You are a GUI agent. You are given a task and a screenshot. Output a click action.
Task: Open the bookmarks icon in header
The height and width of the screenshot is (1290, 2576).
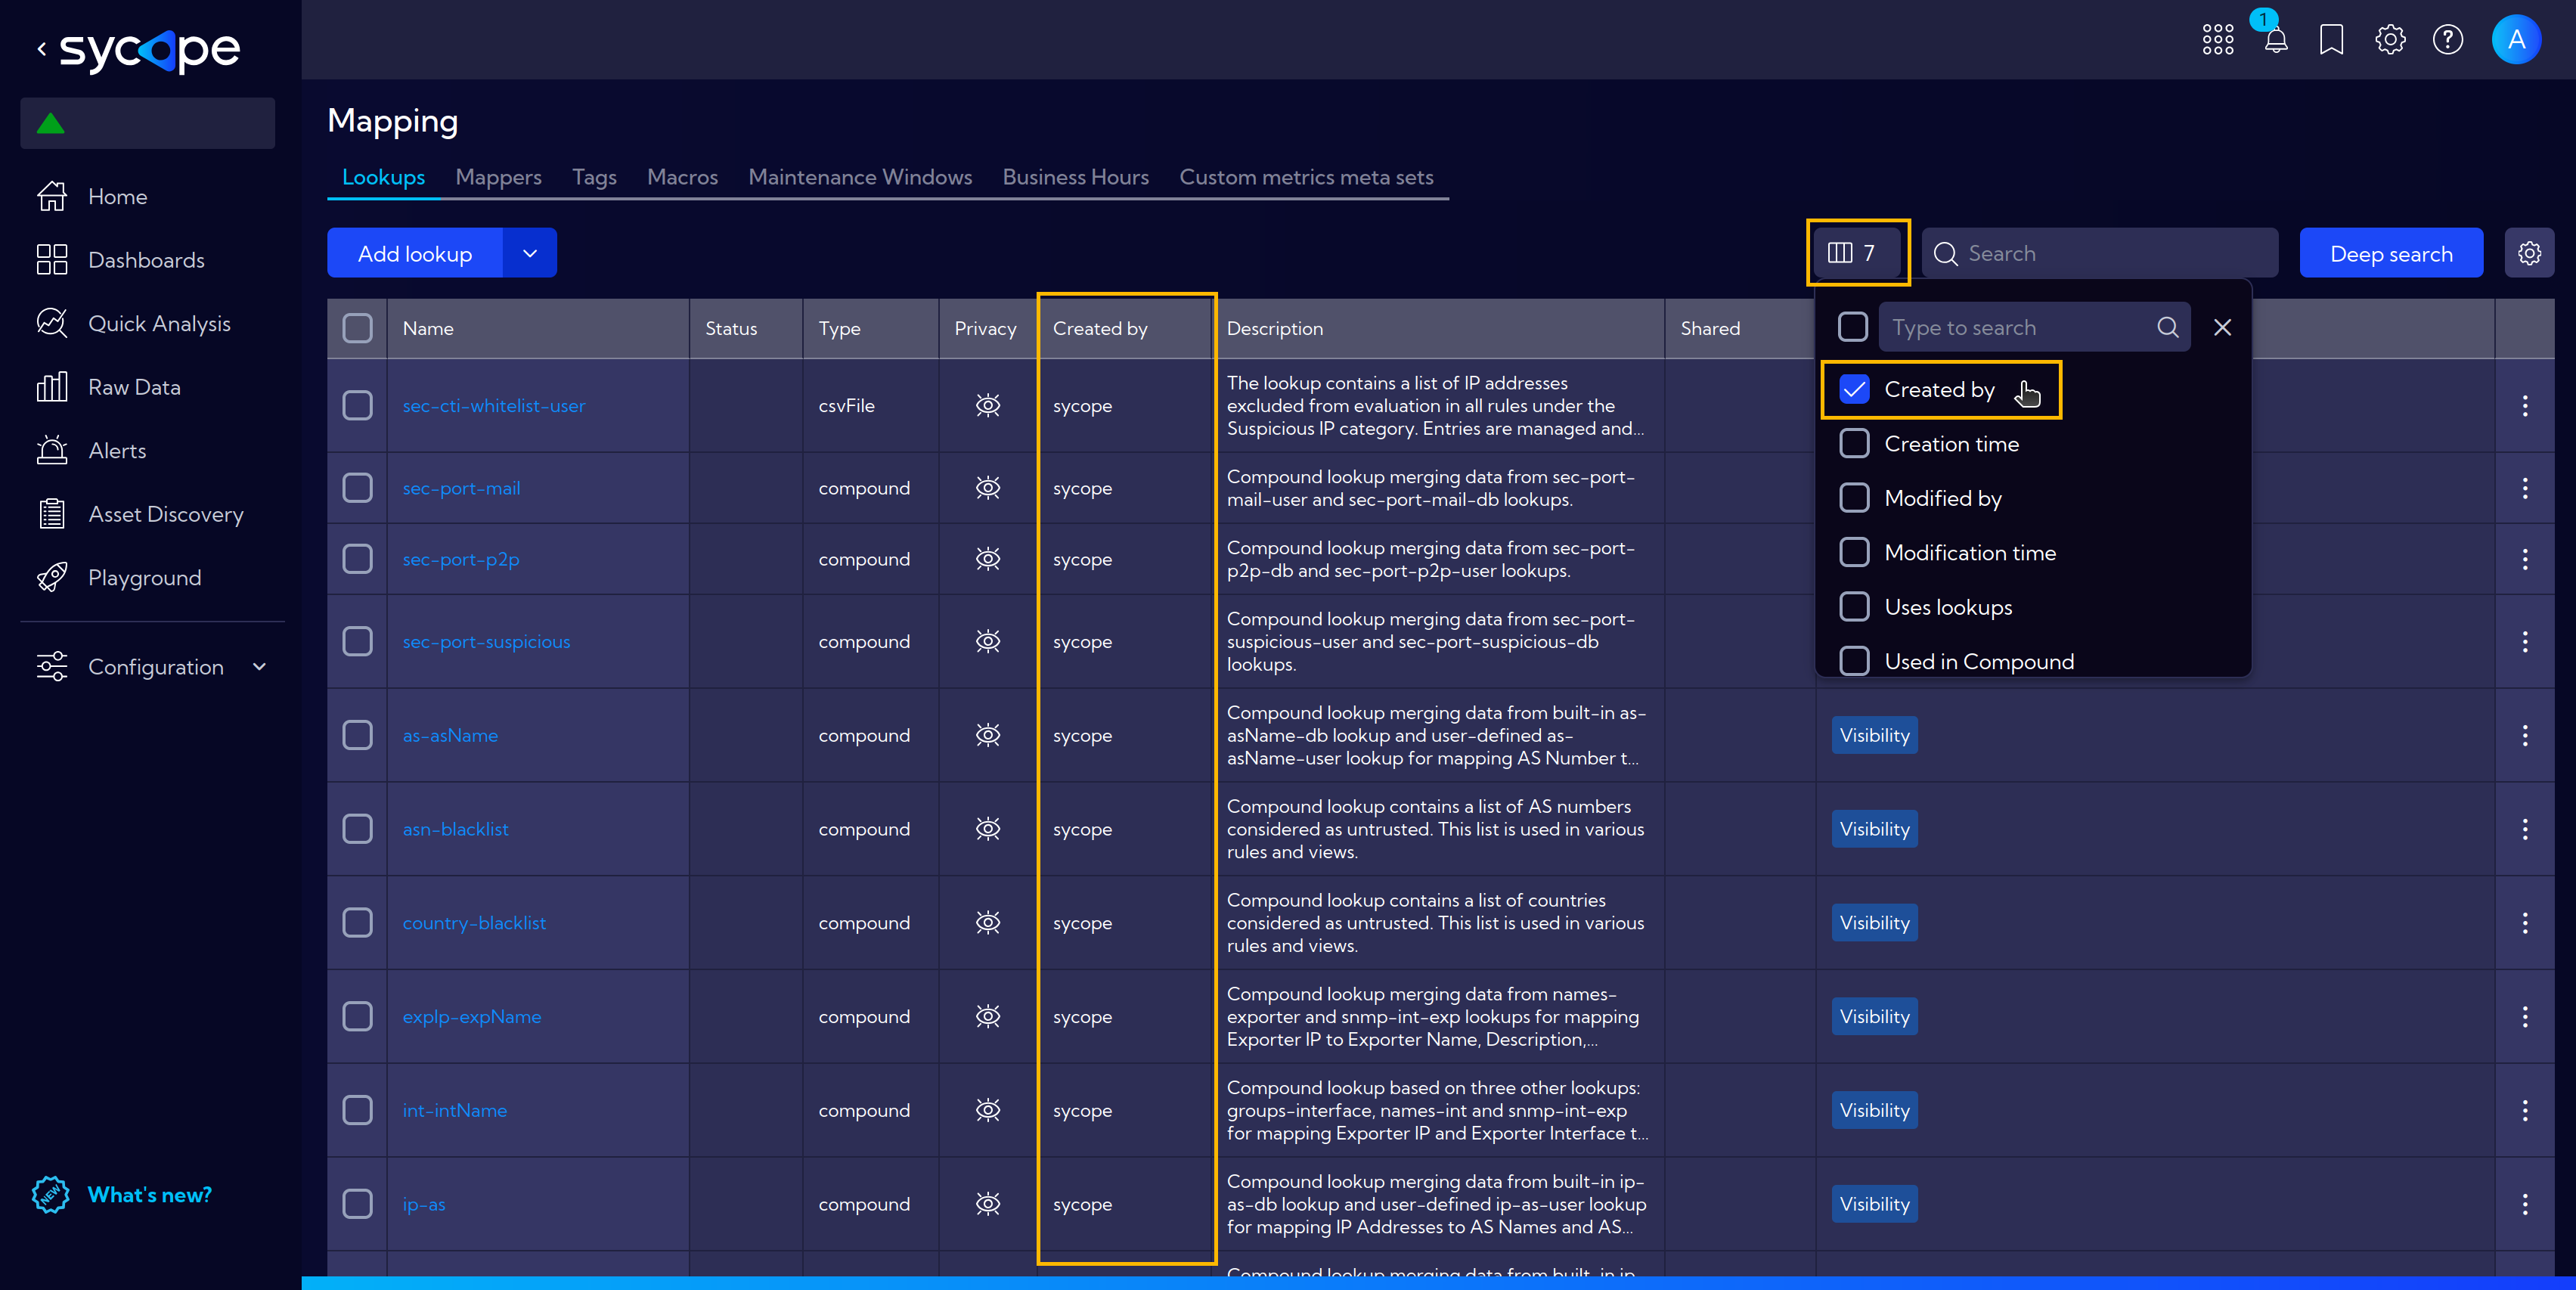pyautogui.click(x=2331, y=40)
